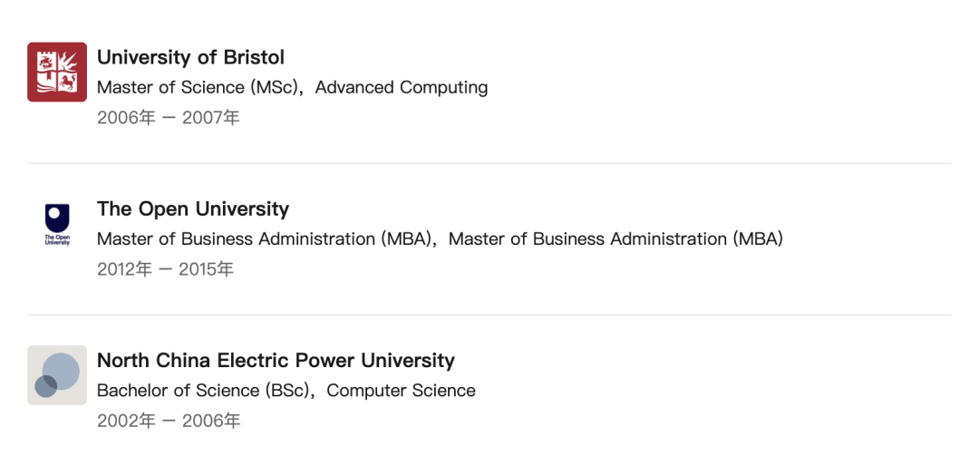The image size is (979, 456).
Task: Click the divider line below the Open University entry
Action: click(489, 315)
